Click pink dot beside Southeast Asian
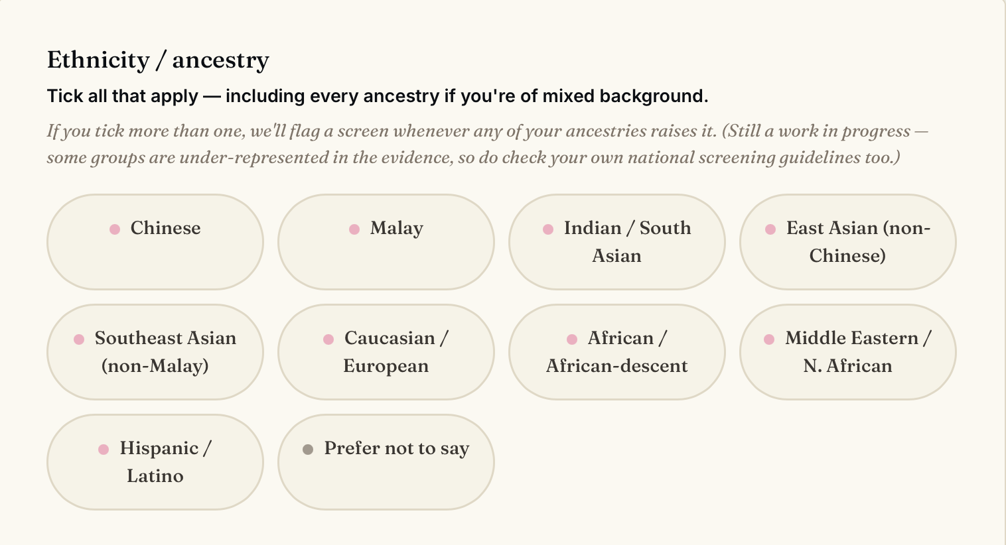This screenshot has width=1006, height=545. [79, 339]
